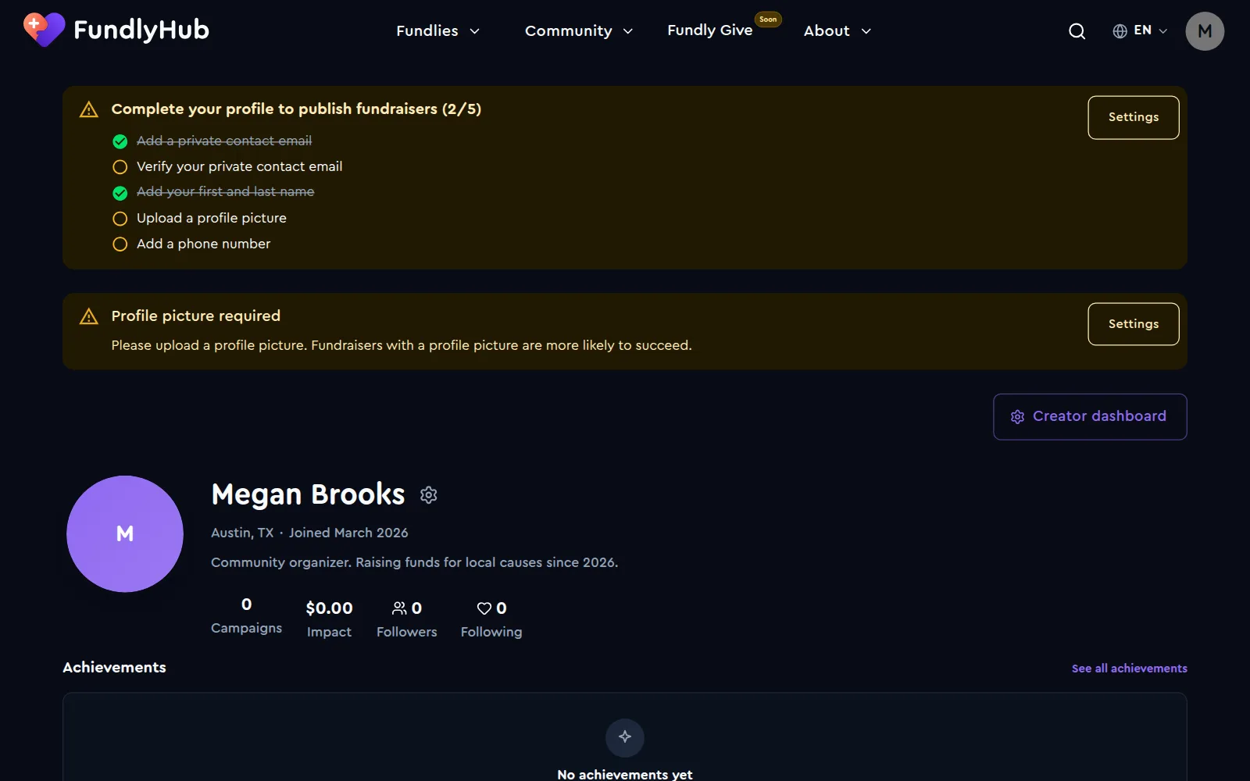Click the Profile picture required heading
The width and height of the screenshot is (1250, 781).
pyautogui.click(x=196, y=316)
